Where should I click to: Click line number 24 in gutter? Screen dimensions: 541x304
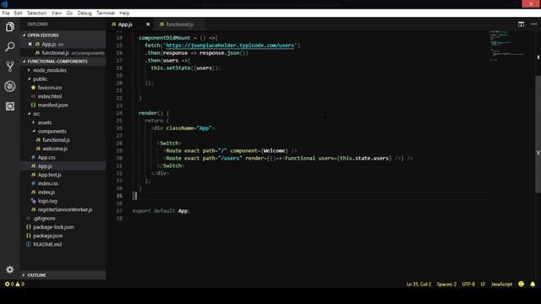coord(119,113)
